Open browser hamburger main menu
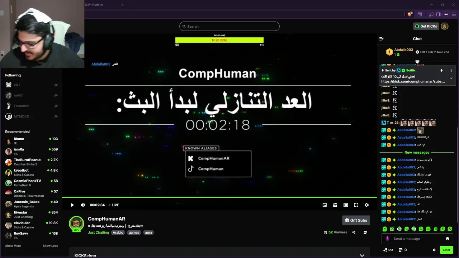This screenshot has height=258, width=459. click(454, 14)
